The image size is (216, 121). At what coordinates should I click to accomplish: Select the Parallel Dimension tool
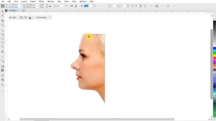[2, 57]
